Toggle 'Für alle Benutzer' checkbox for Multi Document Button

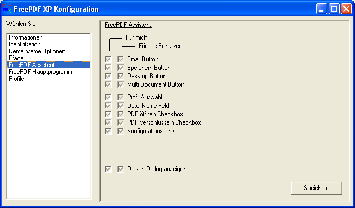pyautogui.click(x=121, y=84)
